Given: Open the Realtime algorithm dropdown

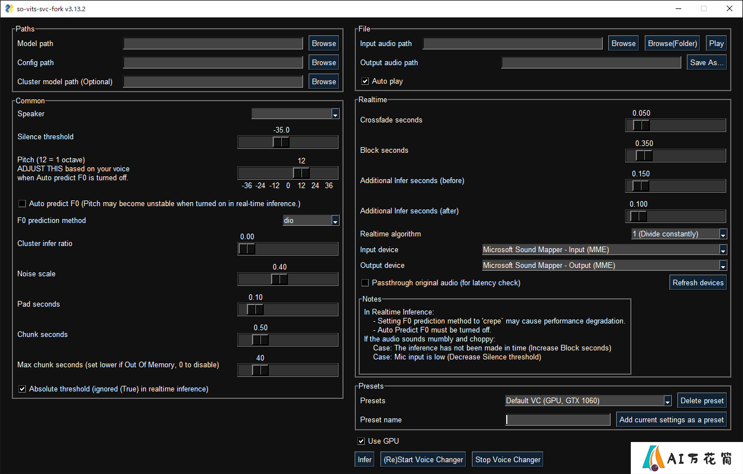Looking at the screenshot, I should coord(723,234).
